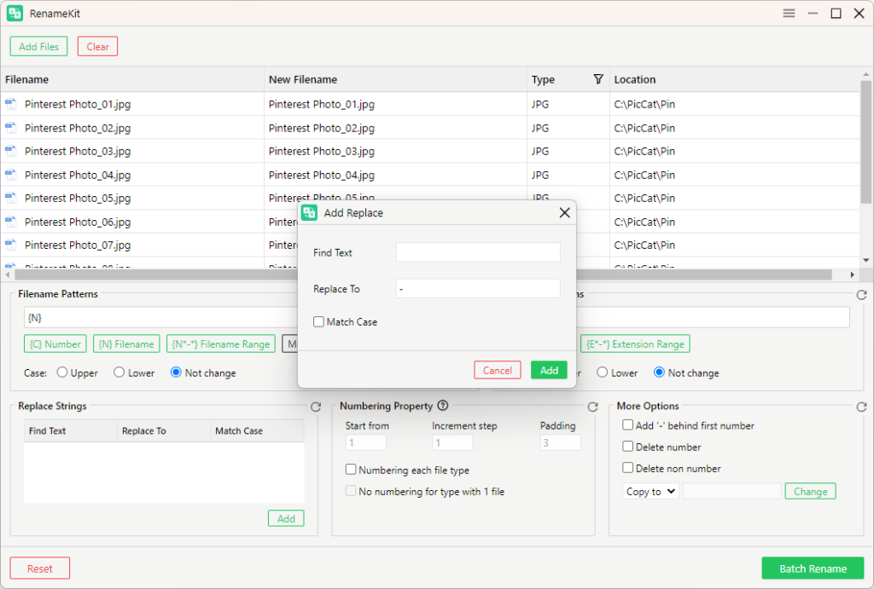Cancel the Add Replace dialog
The height and width of the screenshot is (589, 874).
498,370
